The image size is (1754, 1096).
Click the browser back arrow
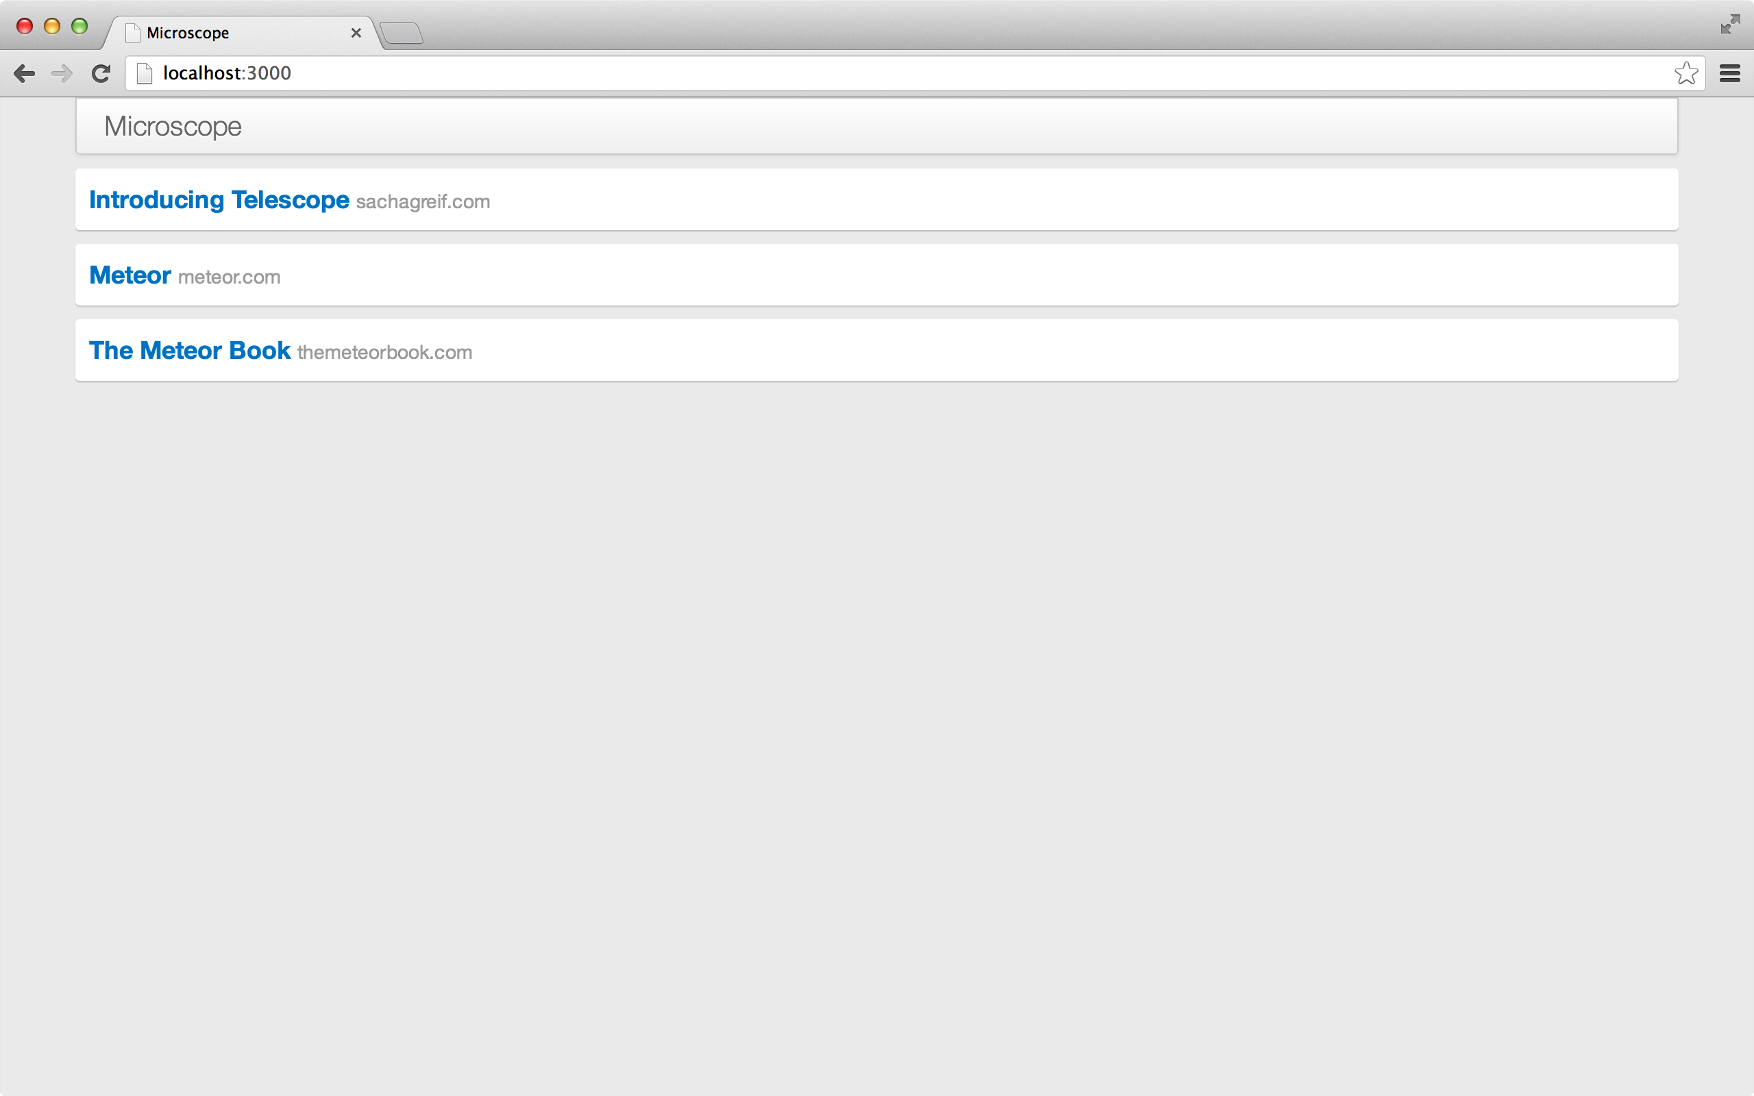pos(25,73)
